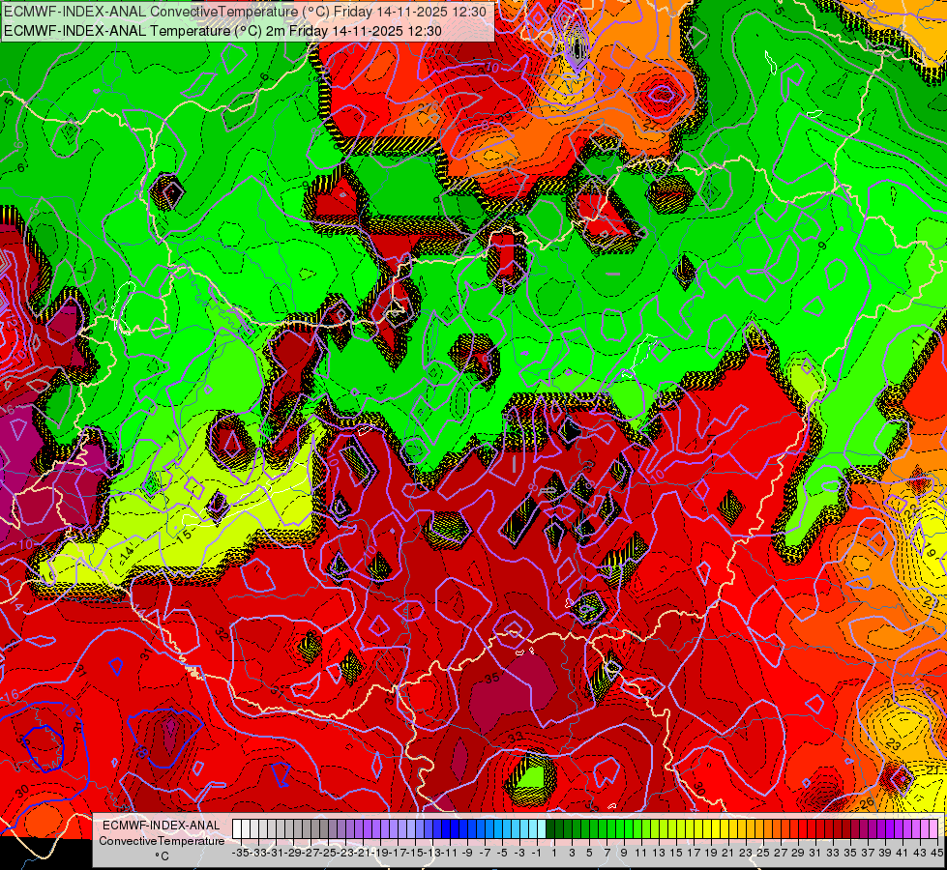This screenshot has height=870, width=947.
Task: Click the 15 contour label in the yellow-green map area
Action: pos(184,535)
